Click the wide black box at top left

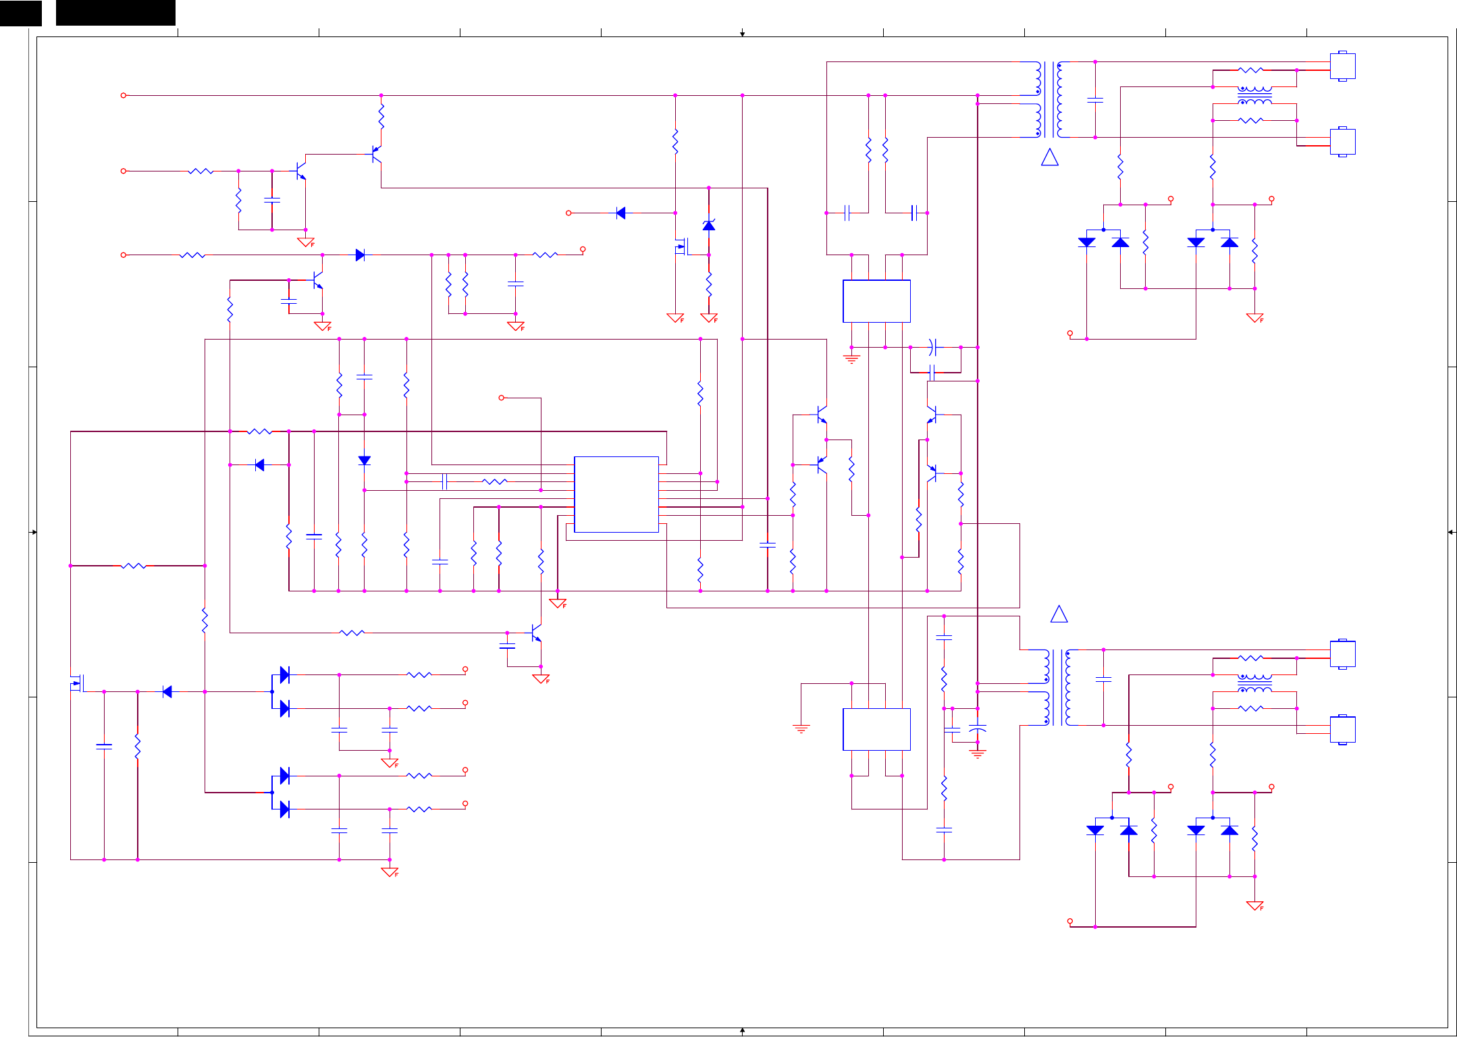(115, 12)
